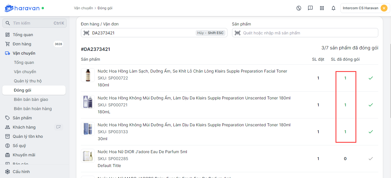Screen dimensions: 391x178
Task: Open the currency exchange icon in header
Action: pyautogui.click(x=299, y=8)
